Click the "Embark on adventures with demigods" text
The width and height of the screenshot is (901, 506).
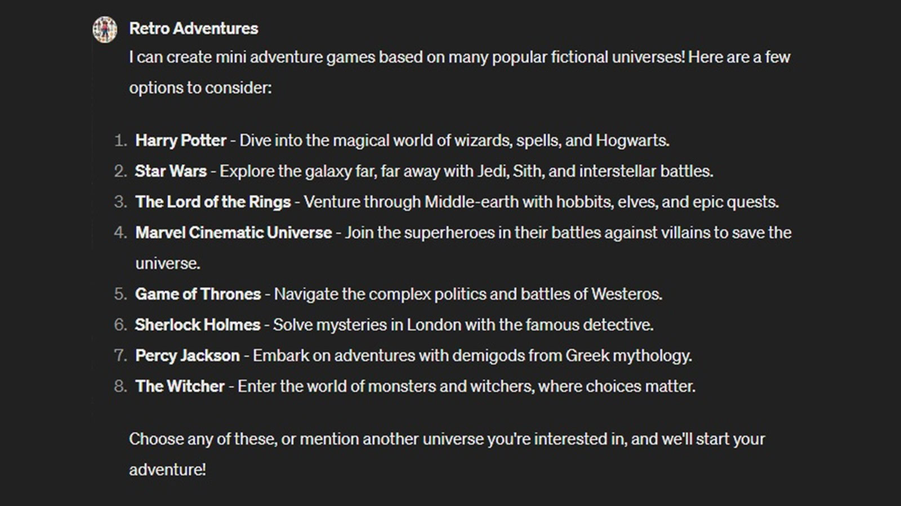coord(472,356)
